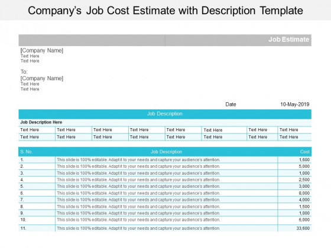Select the 'Cost' column header
331x248 pixels.
pyautogui.click(x=305, y=152)
